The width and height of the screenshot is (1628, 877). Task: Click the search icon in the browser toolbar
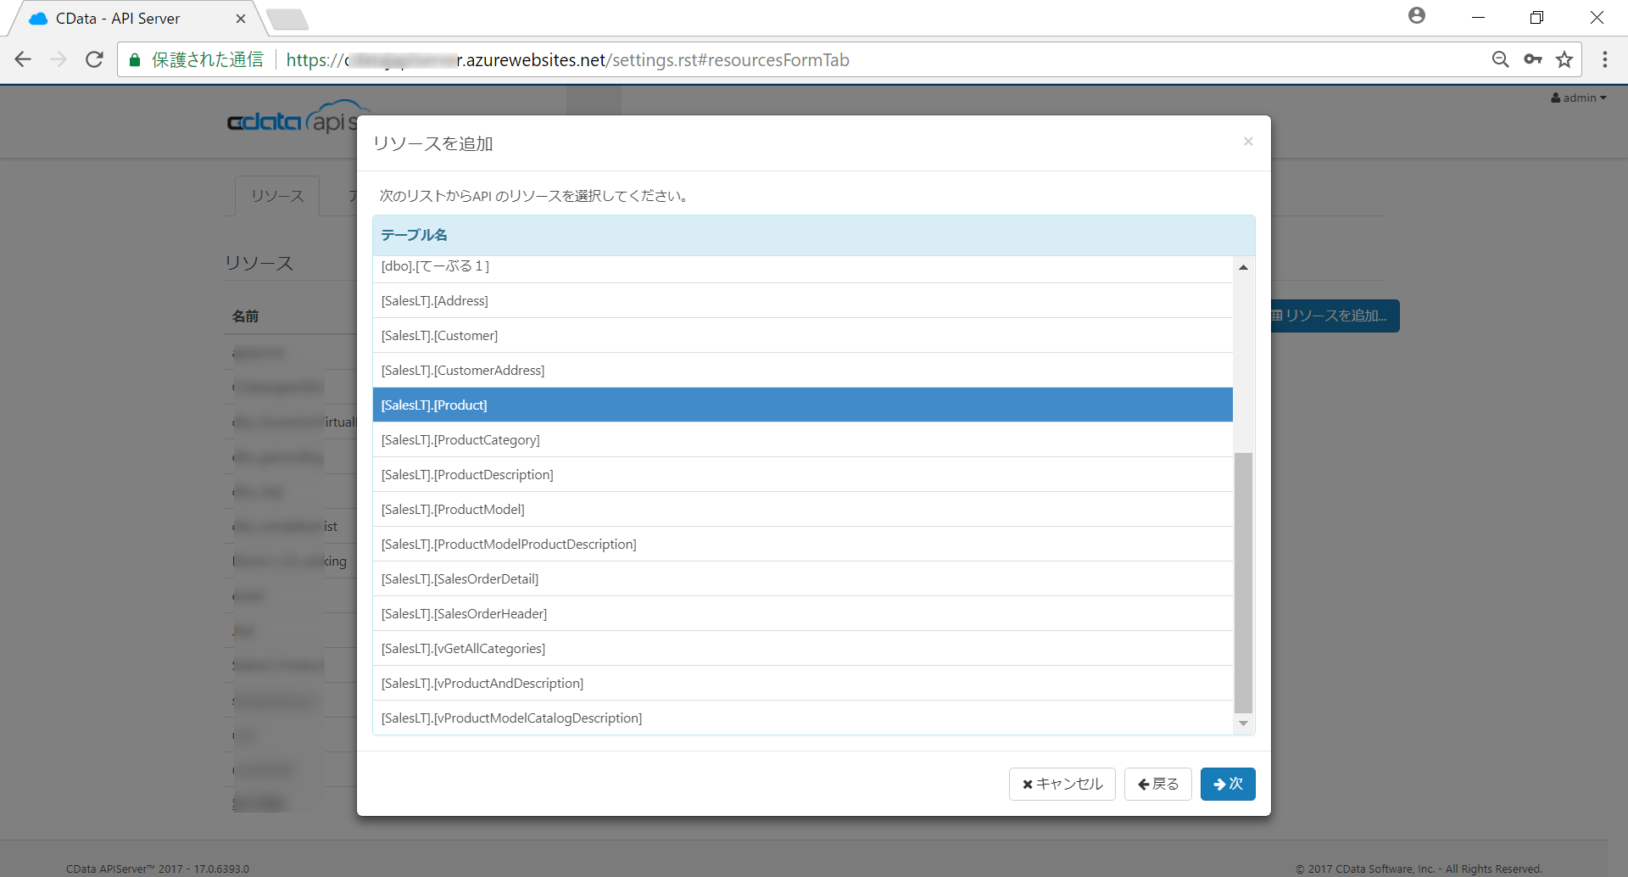point(1501,59)
